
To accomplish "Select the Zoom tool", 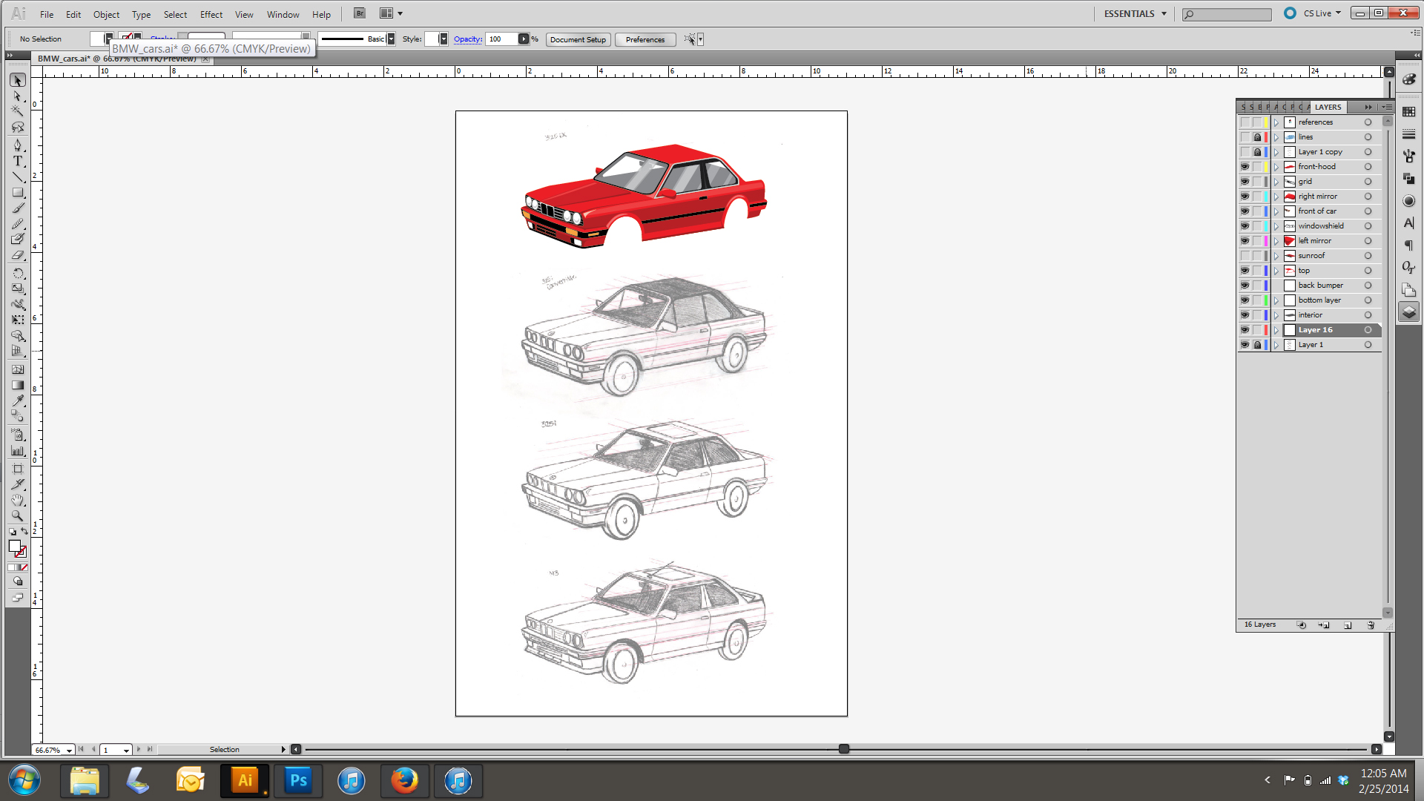I will click(18, 515).
